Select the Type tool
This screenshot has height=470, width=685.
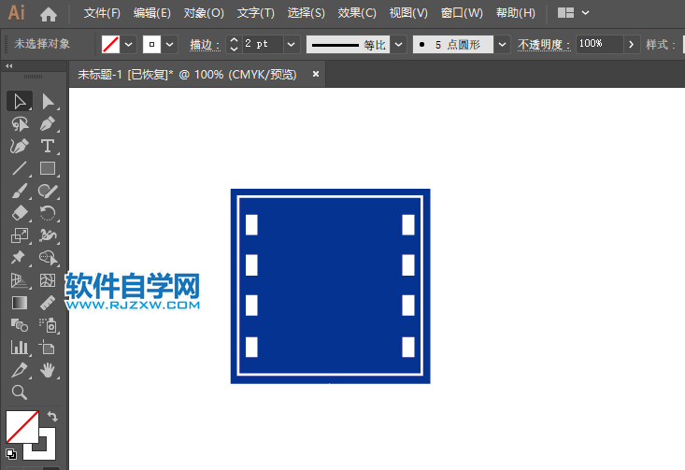[49, 146]
